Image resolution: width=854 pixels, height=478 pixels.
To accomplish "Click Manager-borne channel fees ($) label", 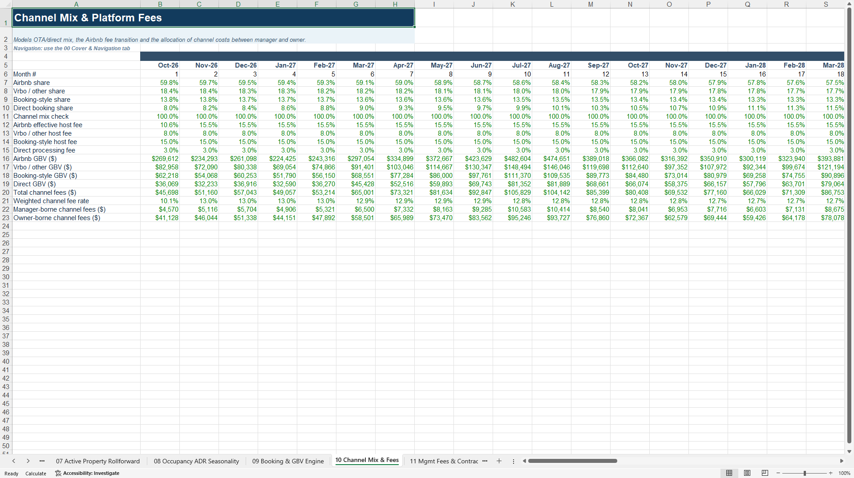I will [59, 209].
